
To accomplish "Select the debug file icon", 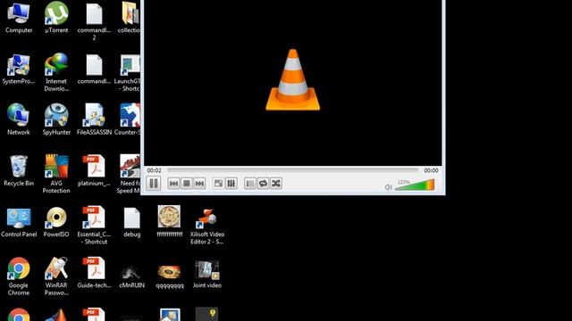I will coord(131,222).
